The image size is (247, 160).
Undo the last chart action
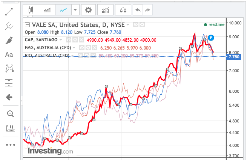click(138, 10)
